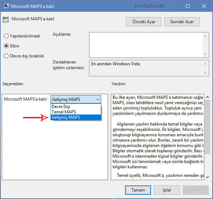Pick Devre Dışı from the dropdown list
The width and height of the screenshot is (213, 199).
[76, 107]
